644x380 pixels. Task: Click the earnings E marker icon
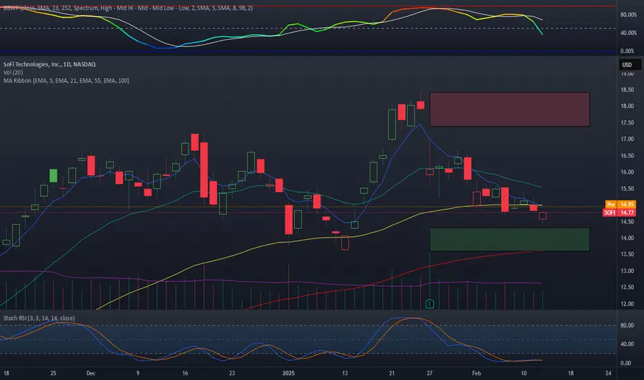coord(430,304)
